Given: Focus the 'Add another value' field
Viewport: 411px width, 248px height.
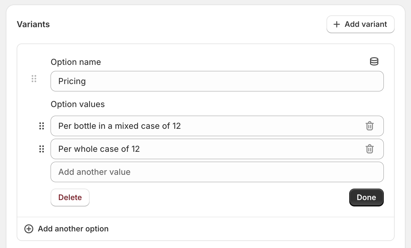Looking at the screenshot, I should coord(217,172).
